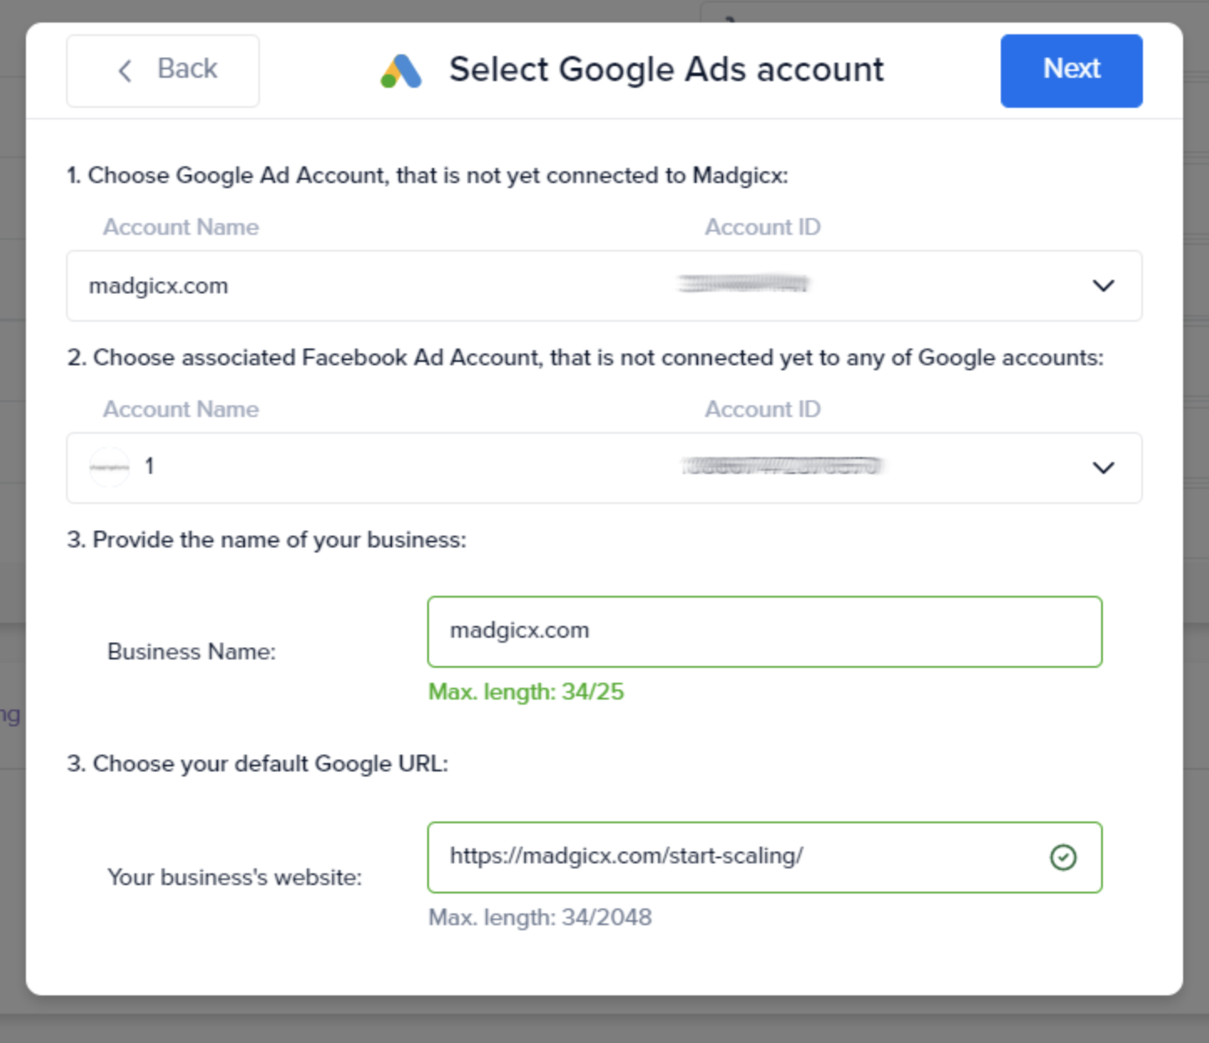Expand the Google account chevron arrow

click(1104, 286)
